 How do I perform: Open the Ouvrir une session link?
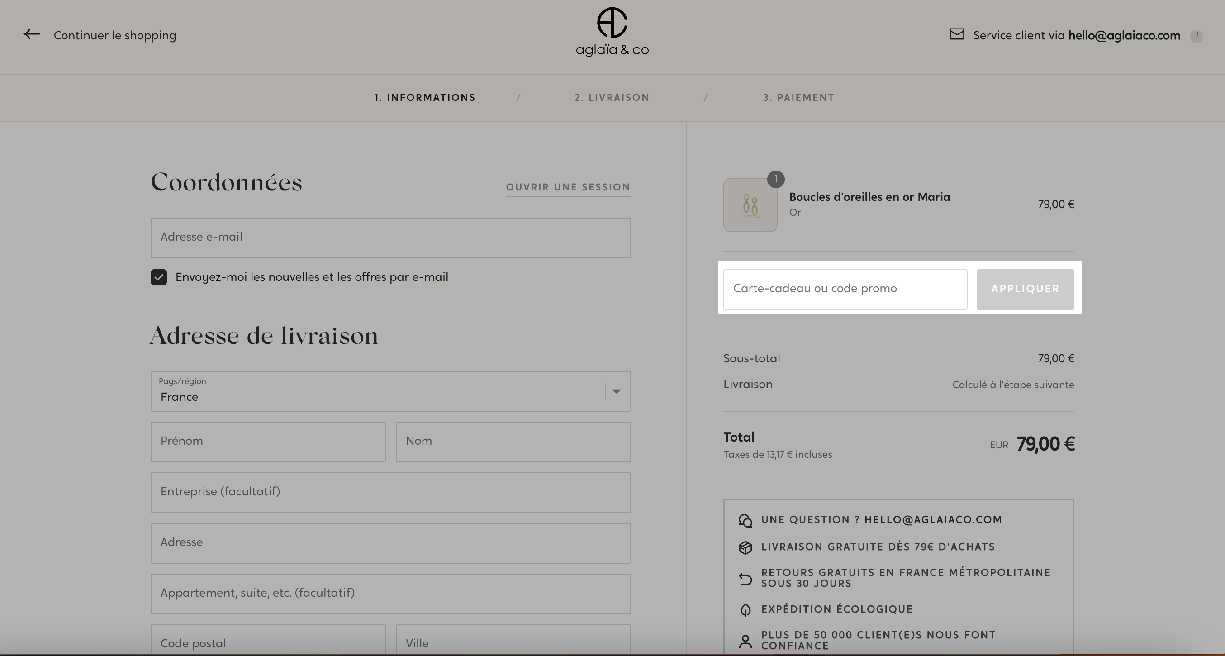[x=568, y=187]
